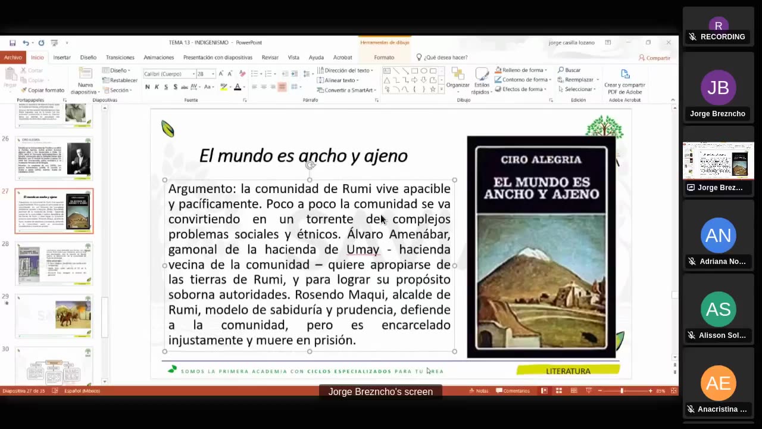Toggle justified text alignment

pos(282,87)
